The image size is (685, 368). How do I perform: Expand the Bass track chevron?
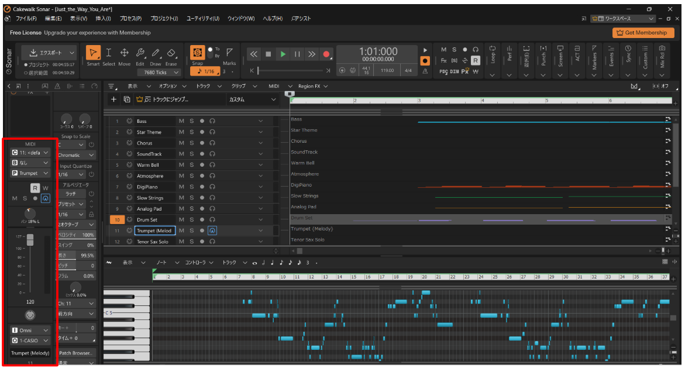(x=260, y=121)
